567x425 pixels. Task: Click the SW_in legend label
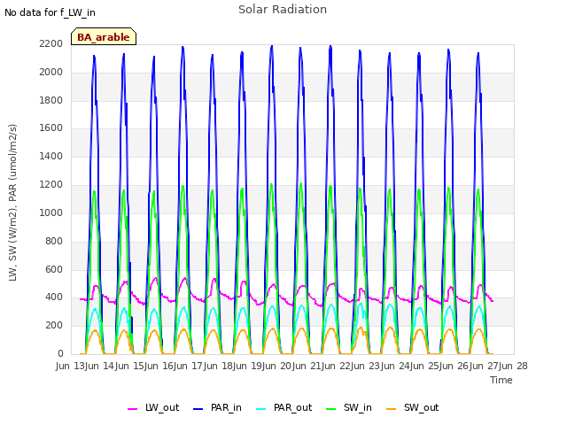[x=358, y=407]
